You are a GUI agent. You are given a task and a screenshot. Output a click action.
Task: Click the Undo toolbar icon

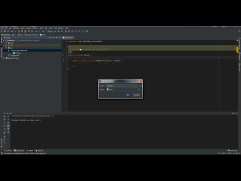coord(12,31)
